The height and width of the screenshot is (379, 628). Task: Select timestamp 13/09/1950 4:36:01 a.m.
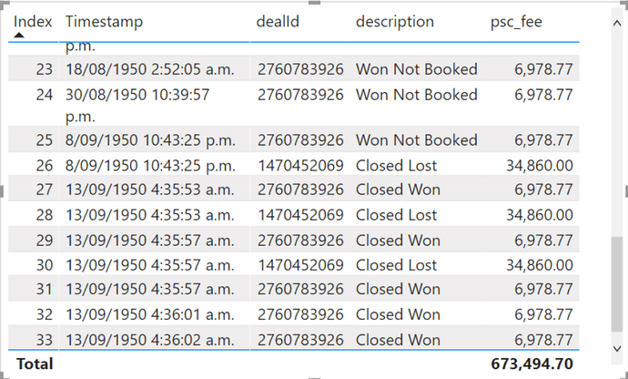pyautogui.click(x=150, y=314)
